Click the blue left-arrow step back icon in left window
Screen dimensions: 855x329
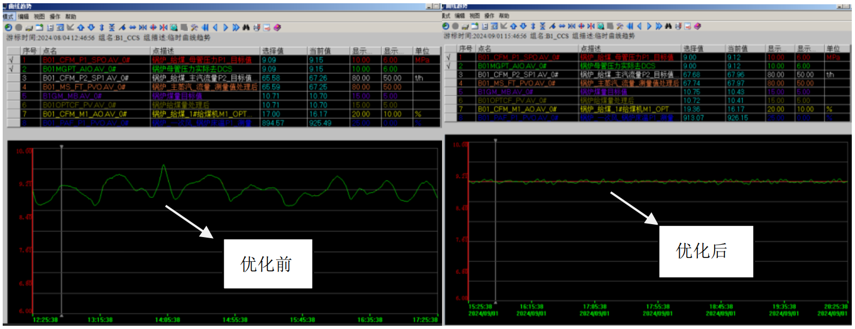pyautogui.click(x=216, y=27)
